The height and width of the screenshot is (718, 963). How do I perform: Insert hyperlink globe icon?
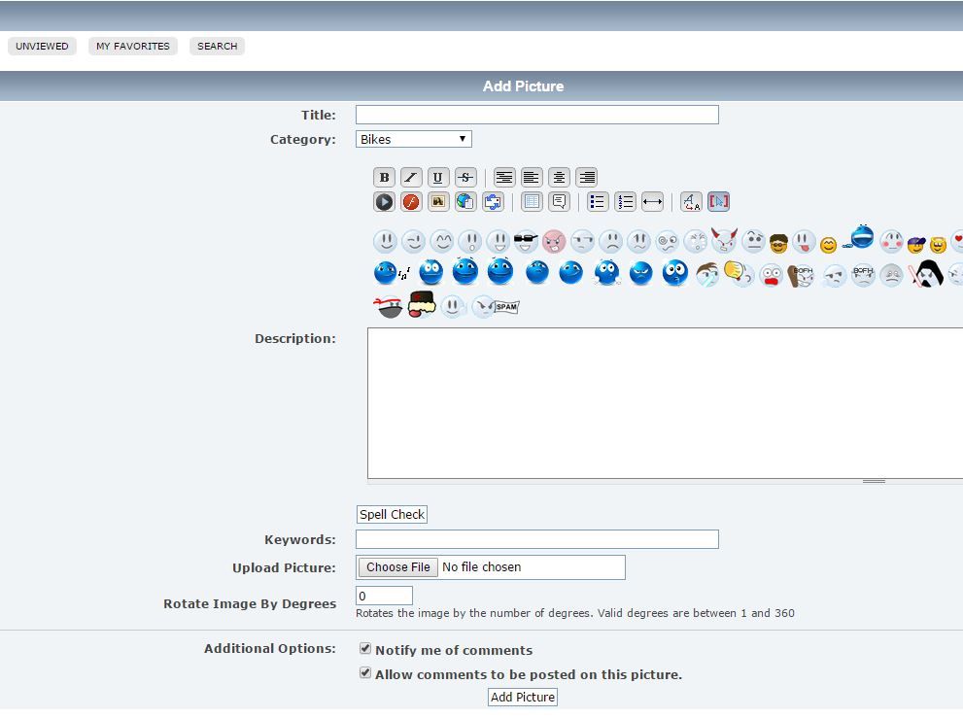[464, 201]
